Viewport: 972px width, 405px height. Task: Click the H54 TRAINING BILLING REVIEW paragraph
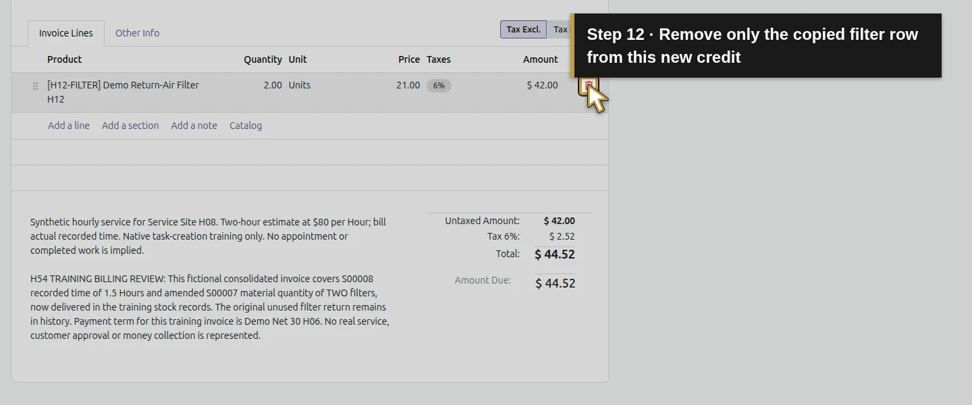[210, 307]
